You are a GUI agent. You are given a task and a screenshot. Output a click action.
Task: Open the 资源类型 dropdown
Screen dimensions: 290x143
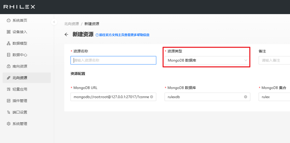[207, 60]
